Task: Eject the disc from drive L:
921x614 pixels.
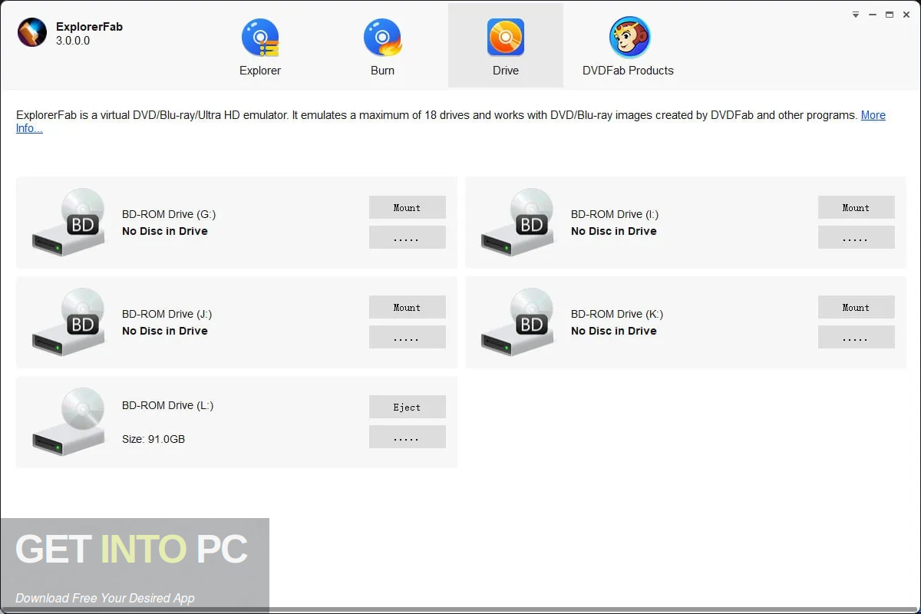Action: coord(408,407)
